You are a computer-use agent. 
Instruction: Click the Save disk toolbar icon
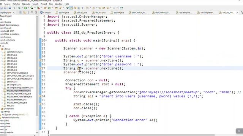tap(1, 8)
